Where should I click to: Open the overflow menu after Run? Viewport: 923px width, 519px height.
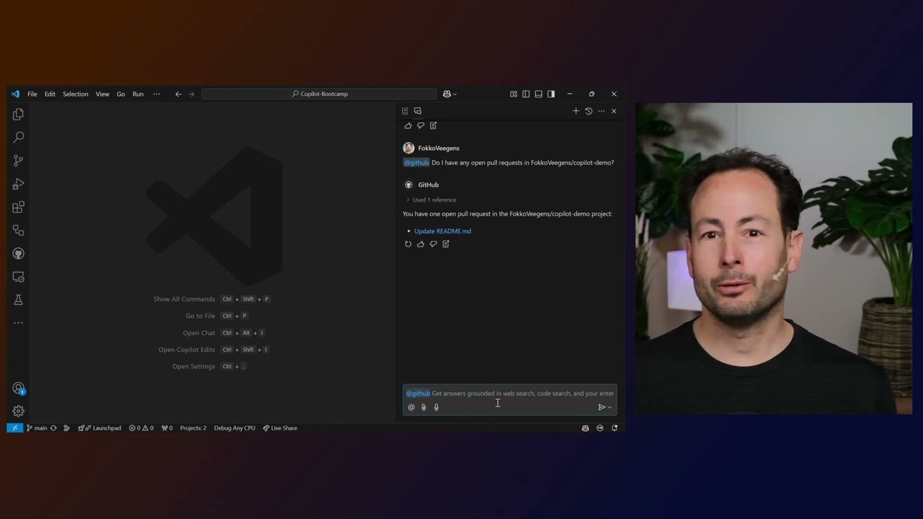156,94
